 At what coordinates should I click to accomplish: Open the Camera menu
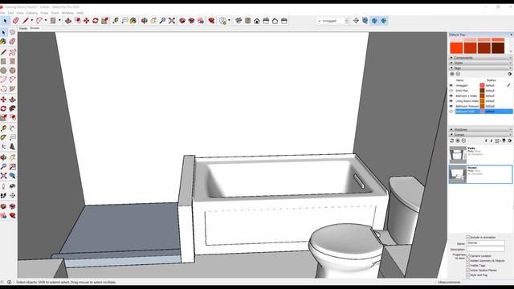tap(32, 13)
